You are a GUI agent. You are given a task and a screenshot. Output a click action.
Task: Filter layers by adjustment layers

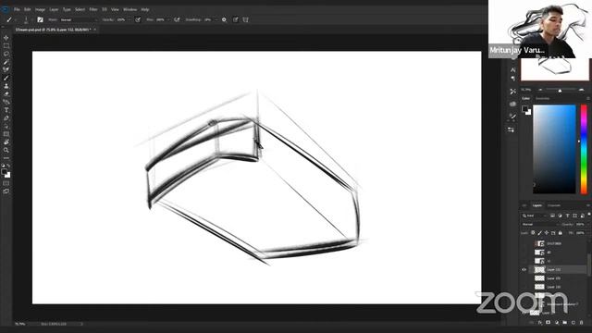click(x=560, y=216)
